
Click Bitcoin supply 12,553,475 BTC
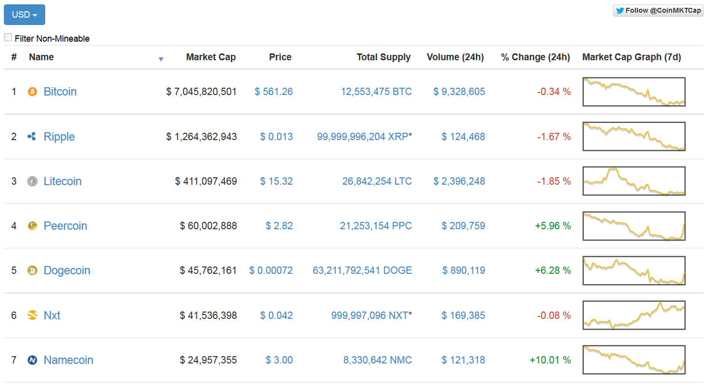[377, 92]
